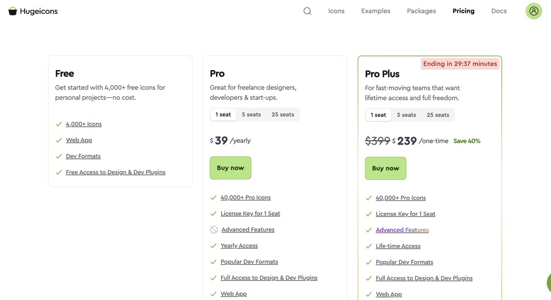551x300 pixels.
Task: Open the Examples nav item
Action: pos(376,11)
